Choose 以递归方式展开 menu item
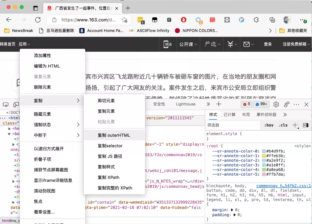312x224 pixels. (x=53, y=149)
